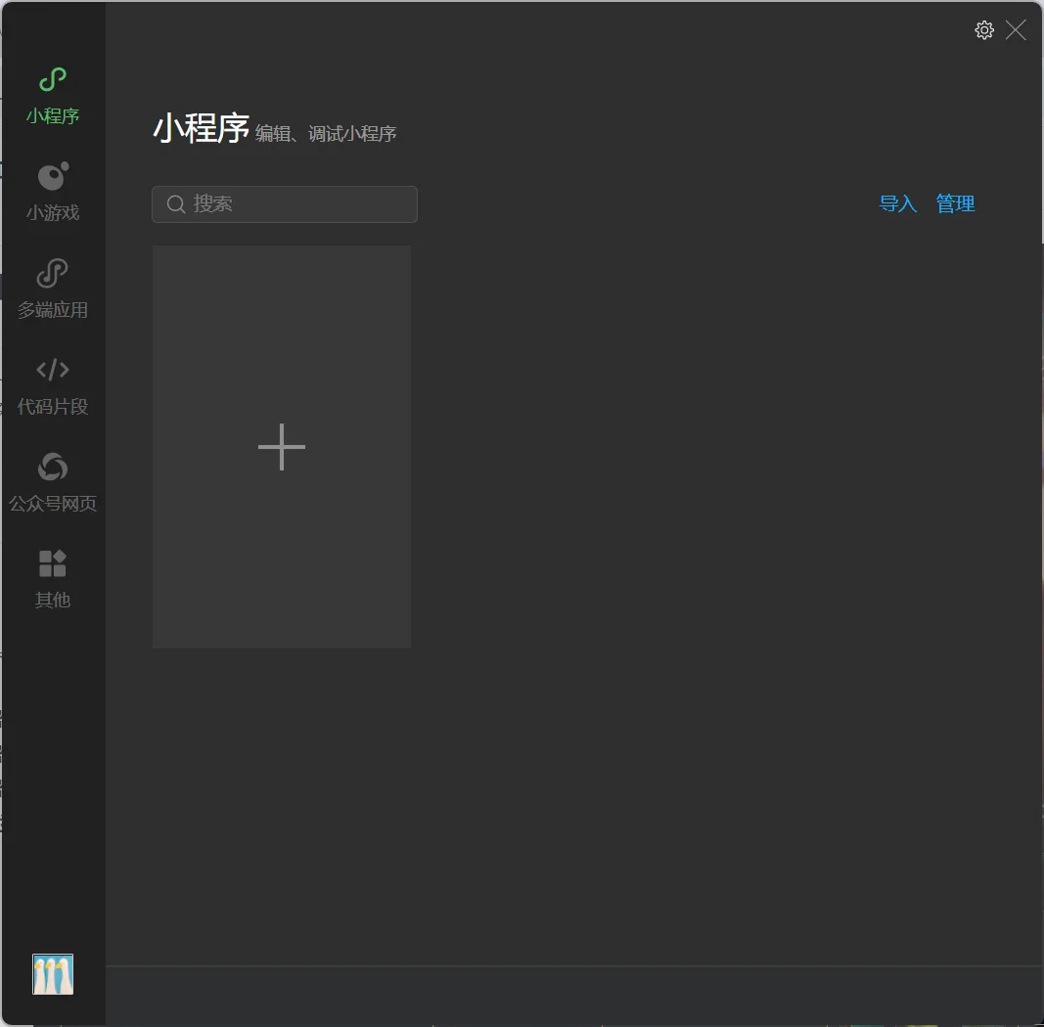Close the project launcher window
The height and width of the screenshot is (1027, 1044).
click(x=1016, y=30)
